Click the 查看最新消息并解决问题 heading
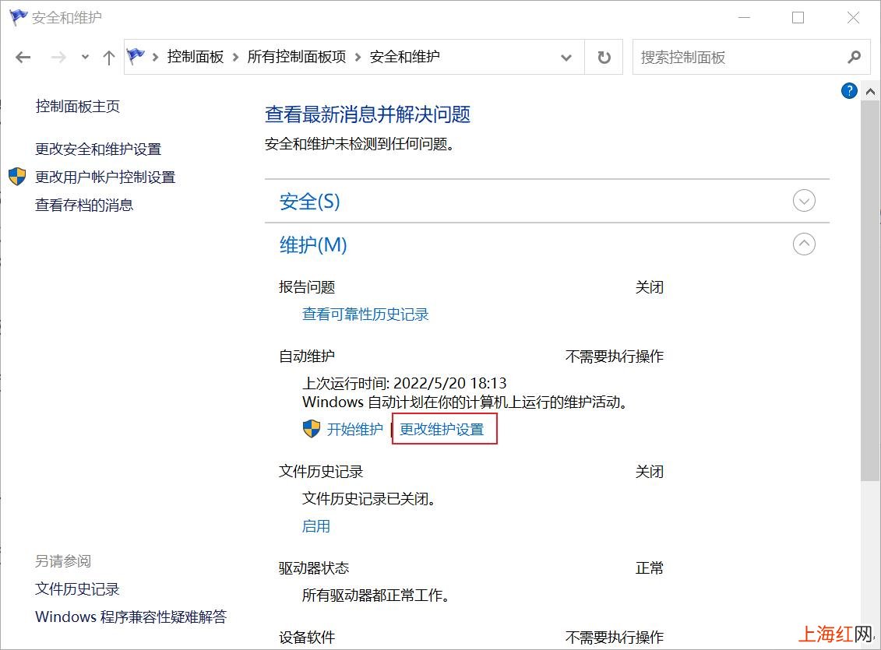 pos(368,114)
